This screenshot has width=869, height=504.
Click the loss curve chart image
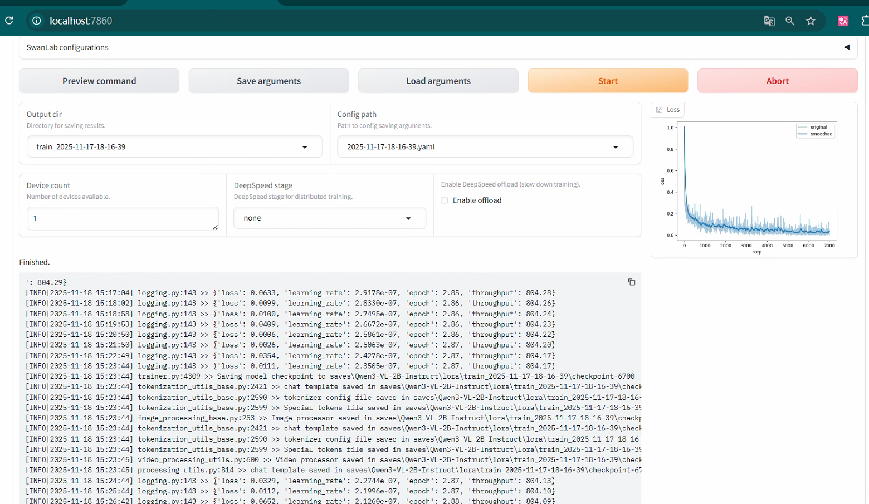(754, 188)
